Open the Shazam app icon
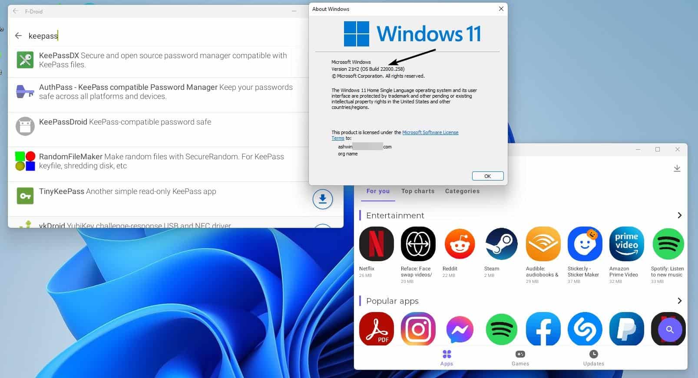 click(585, 329)
